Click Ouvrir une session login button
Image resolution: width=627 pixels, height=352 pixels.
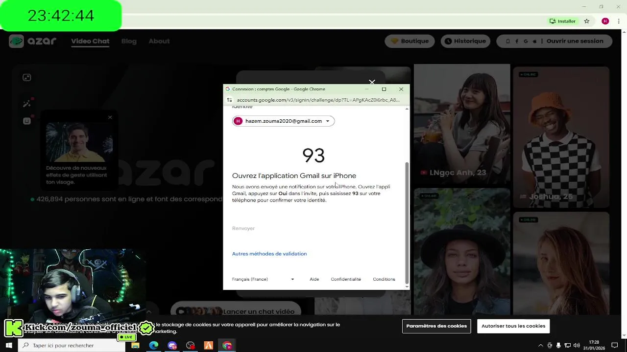(555, 41)
